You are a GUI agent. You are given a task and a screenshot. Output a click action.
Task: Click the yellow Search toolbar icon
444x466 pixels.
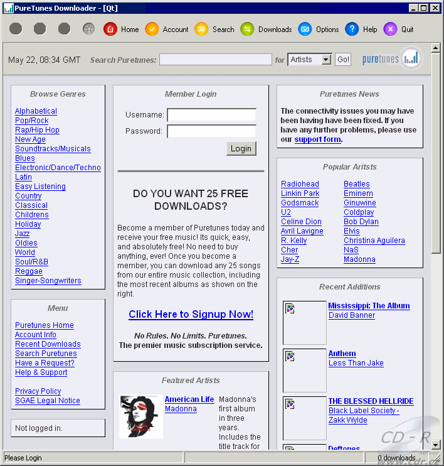click(x=201, y=29)
